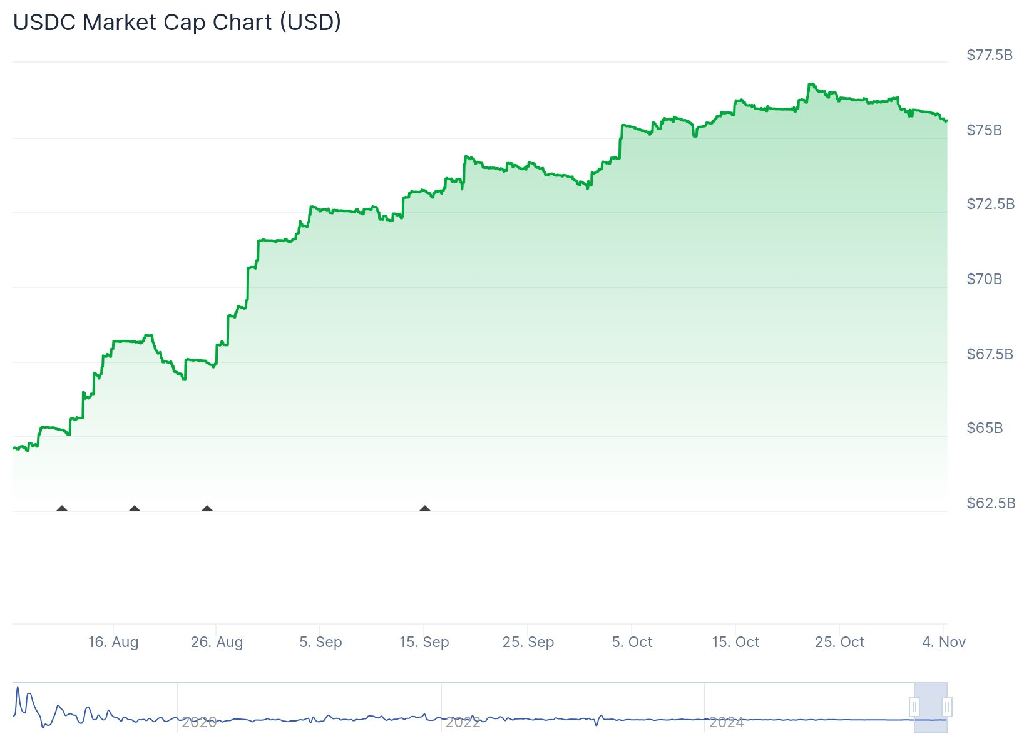Click the 16. Aug x-axis label
The width and height of the screenshot is (1029, 751).
click(113, 642)
